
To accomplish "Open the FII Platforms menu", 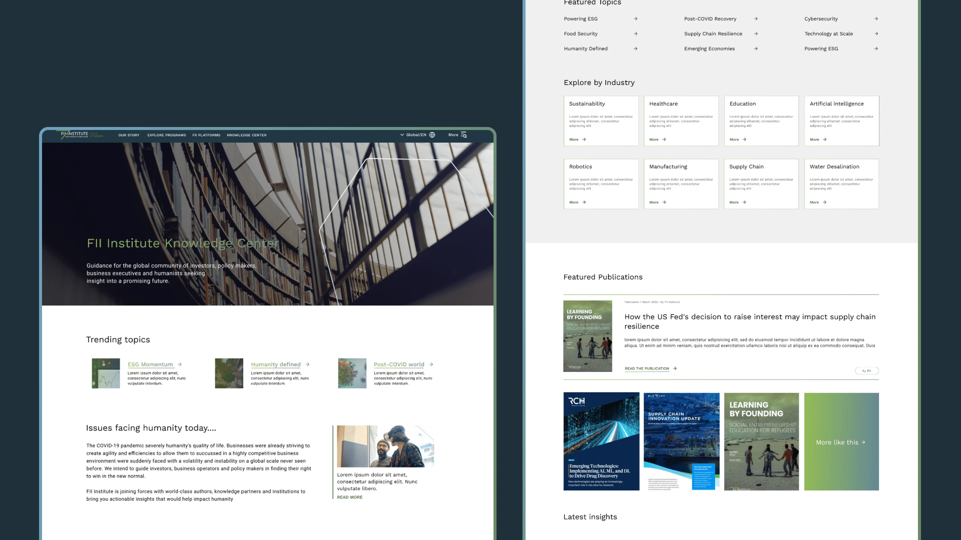I will [206, 135].
